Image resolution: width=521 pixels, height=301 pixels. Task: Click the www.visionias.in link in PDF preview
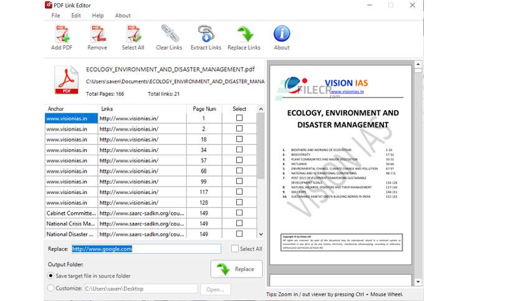347,91
